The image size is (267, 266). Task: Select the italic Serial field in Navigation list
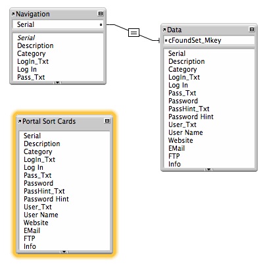[x=26, y=38]
